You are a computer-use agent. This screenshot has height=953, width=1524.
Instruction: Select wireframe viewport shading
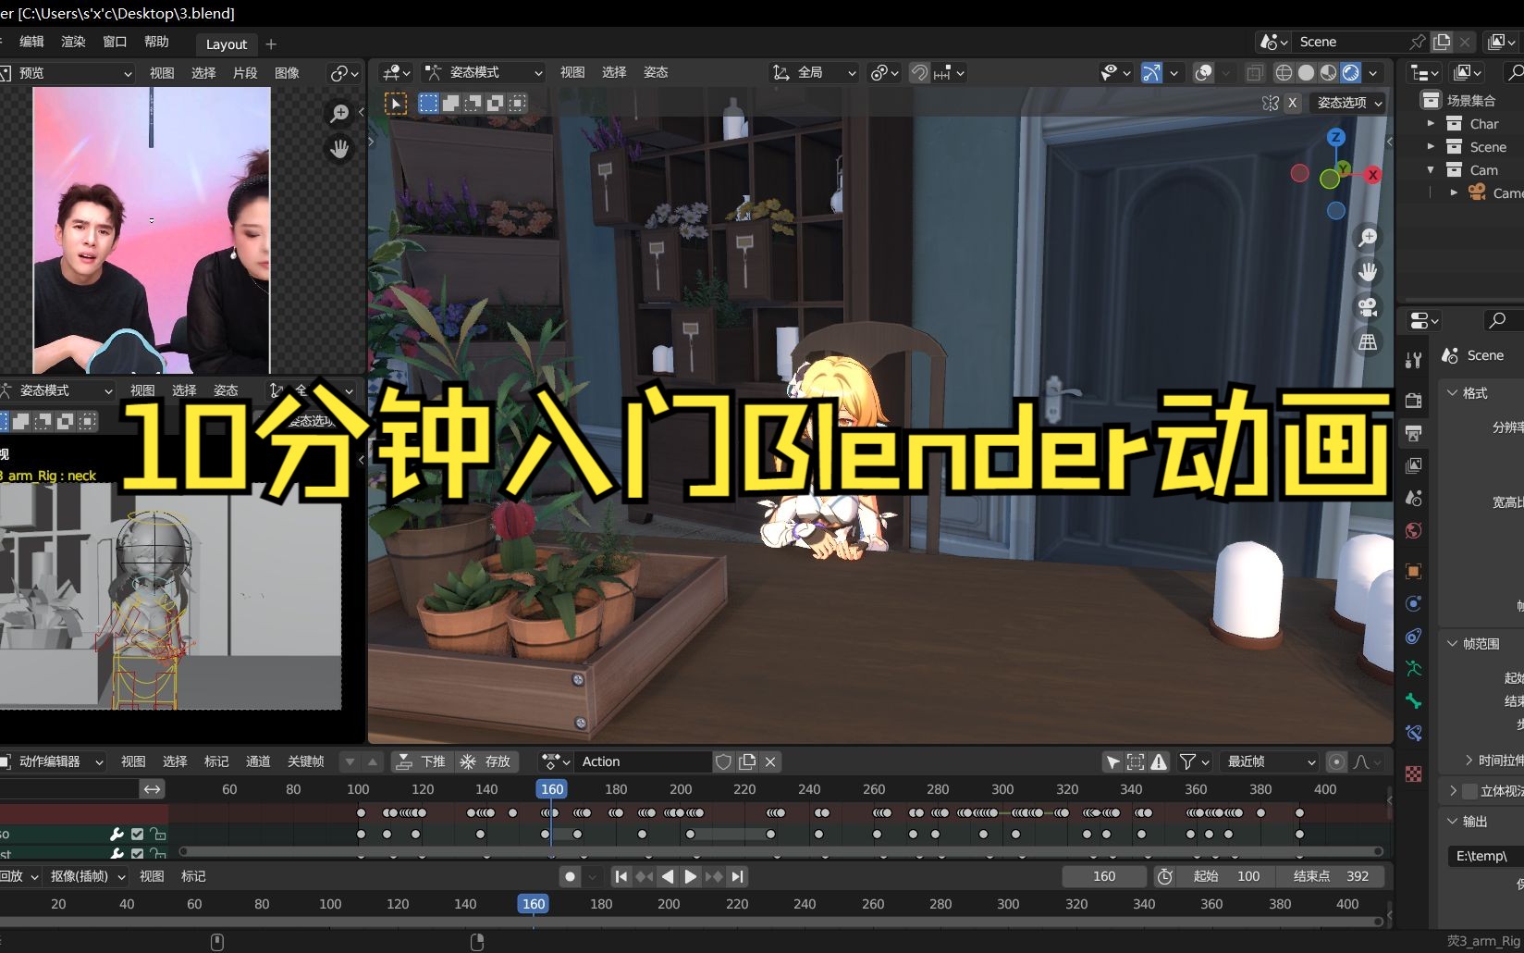point(1284,72)
